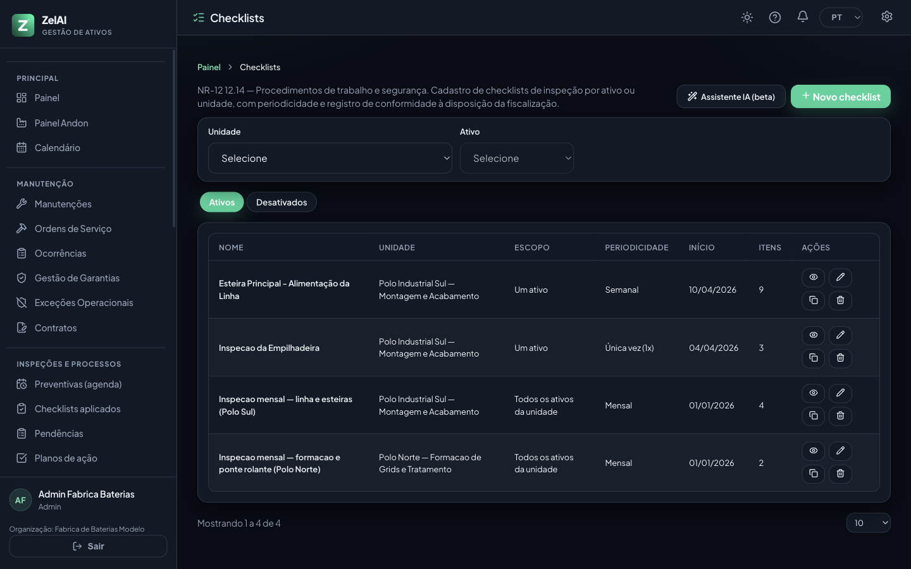911x569 pixels.
Task: Delete the Polo Norte formacao checklist
Action: 840,474
